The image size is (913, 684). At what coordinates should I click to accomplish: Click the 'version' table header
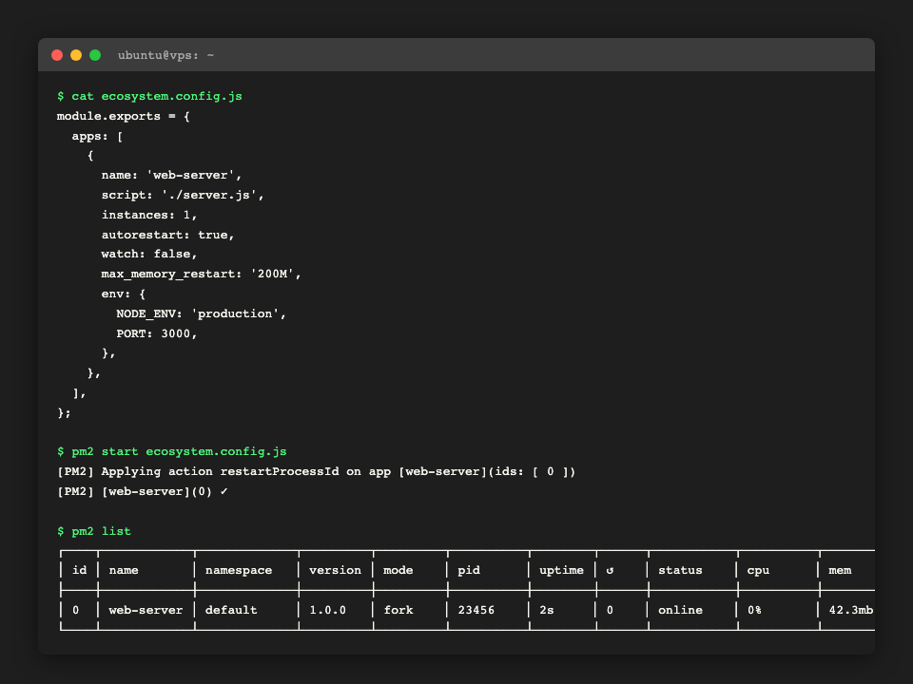coord(336,571)
